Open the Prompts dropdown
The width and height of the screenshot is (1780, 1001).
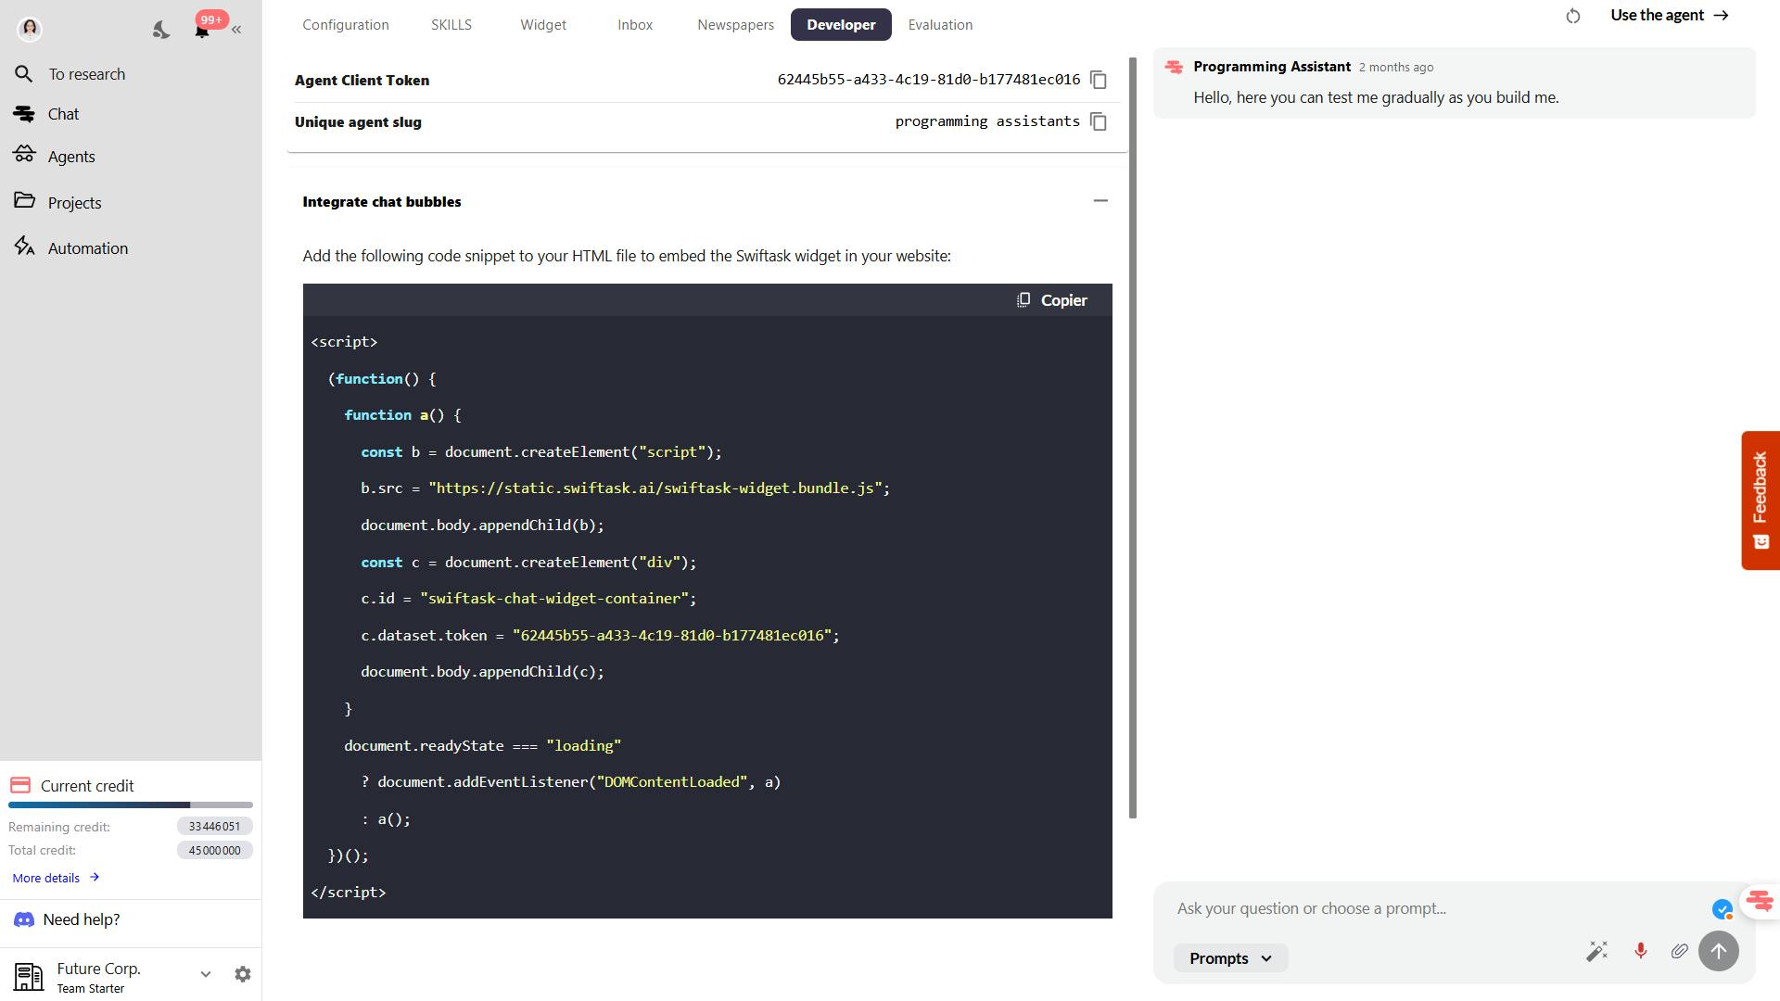1230,958
